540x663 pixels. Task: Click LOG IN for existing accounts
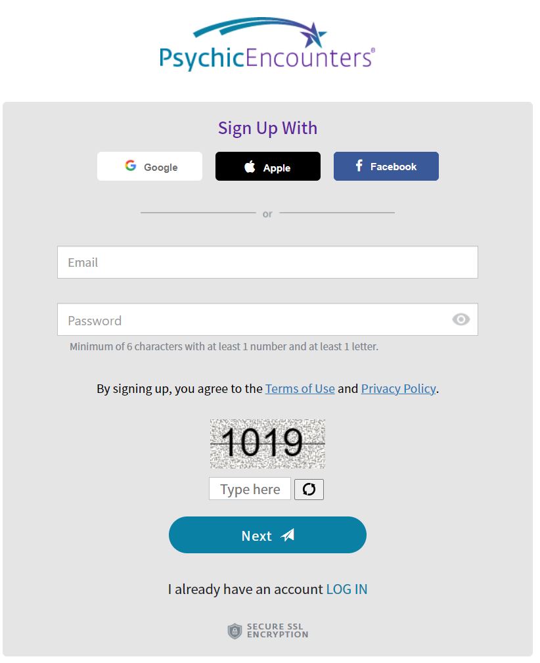(x=347, y=589)
